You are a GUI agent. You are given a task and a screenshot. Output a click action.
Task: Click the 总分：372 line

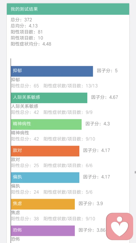click(x=22, y=20)
